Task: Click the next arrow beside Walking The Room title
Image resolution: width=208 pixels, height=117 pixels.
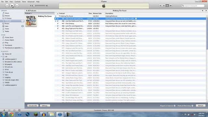Action: [206, 11]
